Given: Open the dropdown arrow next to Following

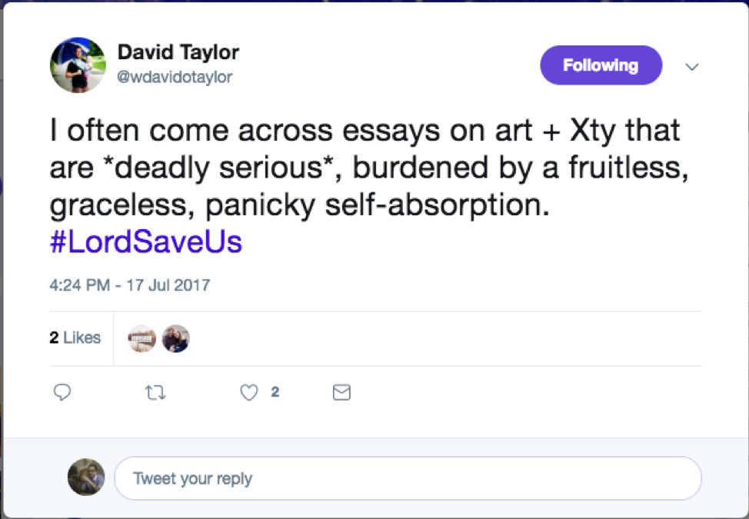Looking at the screenshot, I should (x=692, y=67).
